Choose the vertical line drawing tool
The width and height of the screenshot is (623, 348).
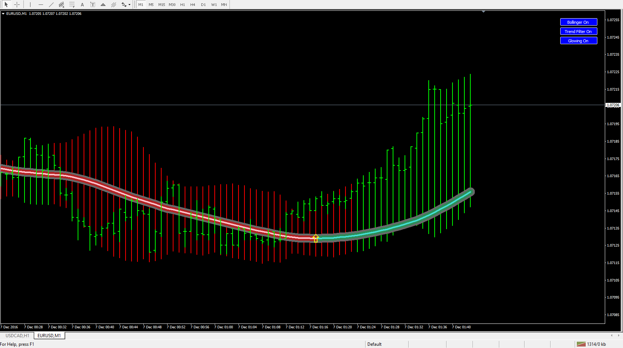(30, 4)
